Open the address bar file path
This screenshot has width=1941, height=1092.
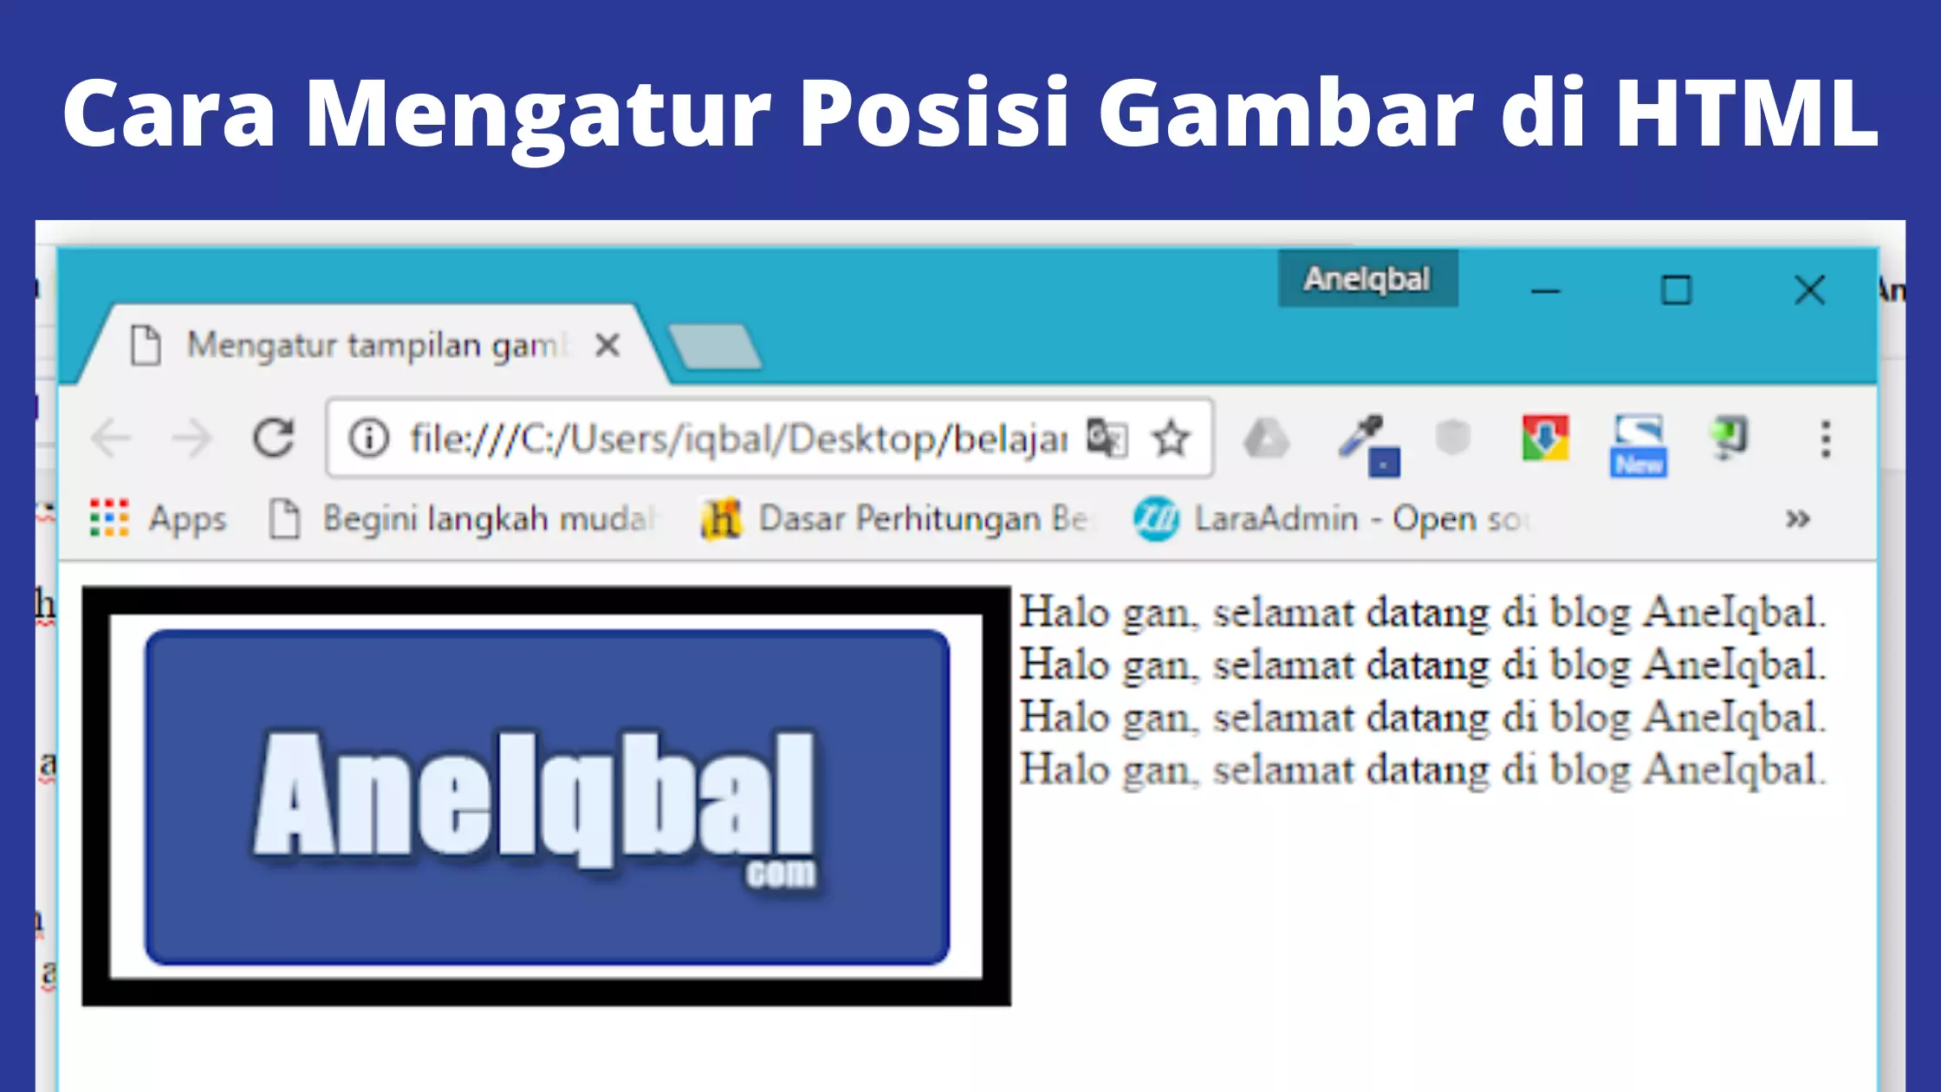coord(740,439)
